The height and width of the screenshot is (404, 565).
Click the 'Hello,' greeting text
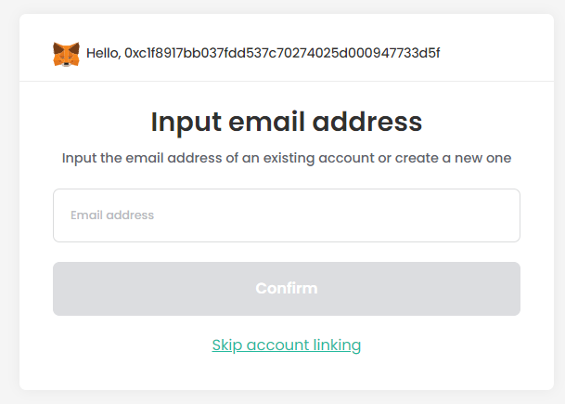click(103, 53)
